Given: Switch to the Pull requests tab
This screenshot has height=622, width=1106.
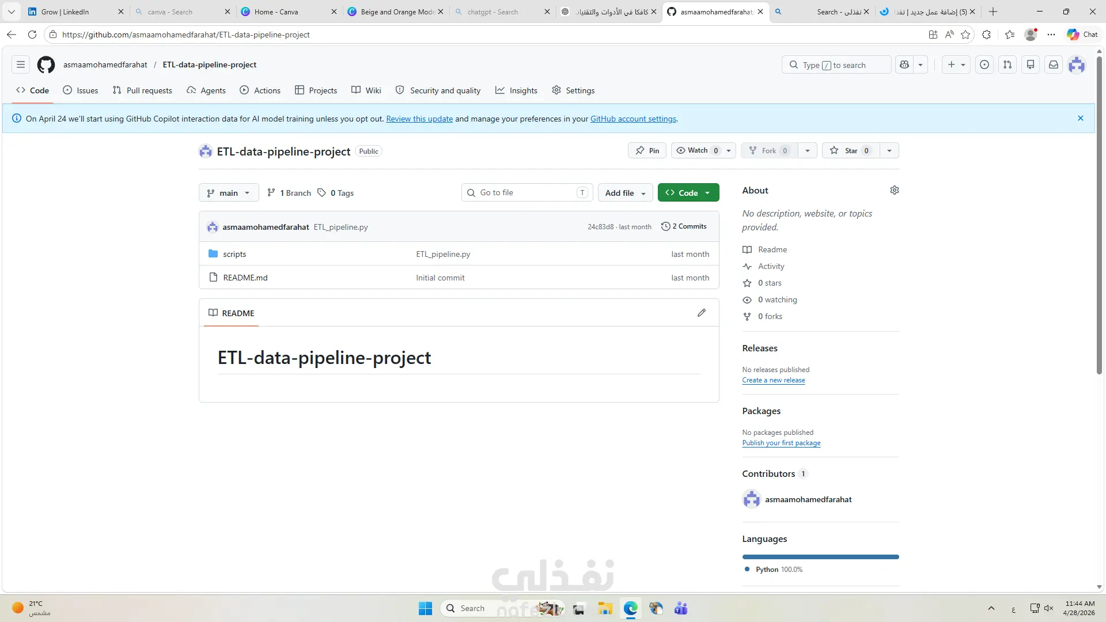Looking at the screenshot, I should (142, 90).
